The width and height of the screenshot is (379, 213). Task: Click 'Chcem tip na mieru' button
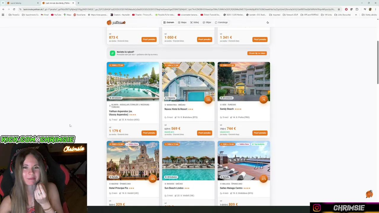click(x=257, y=53)
